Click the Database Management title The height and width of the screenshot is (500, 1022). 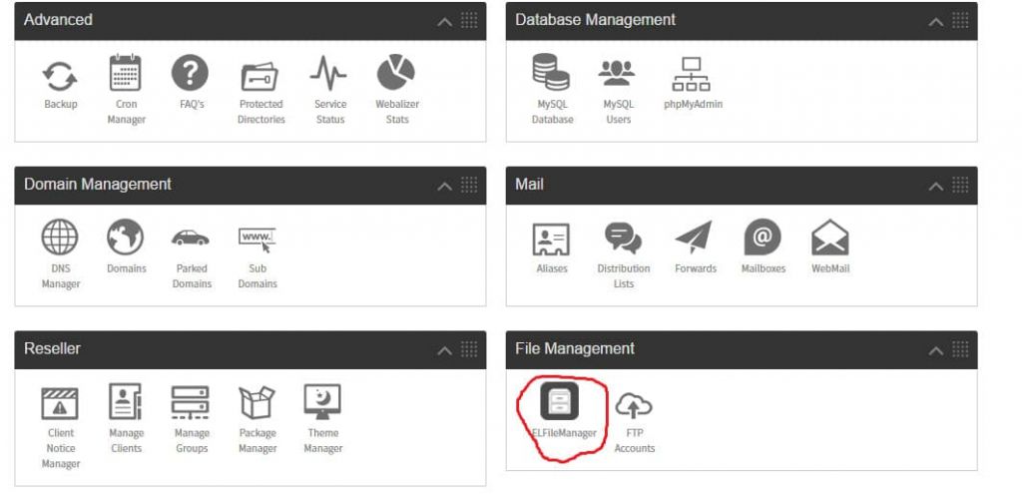595,20
